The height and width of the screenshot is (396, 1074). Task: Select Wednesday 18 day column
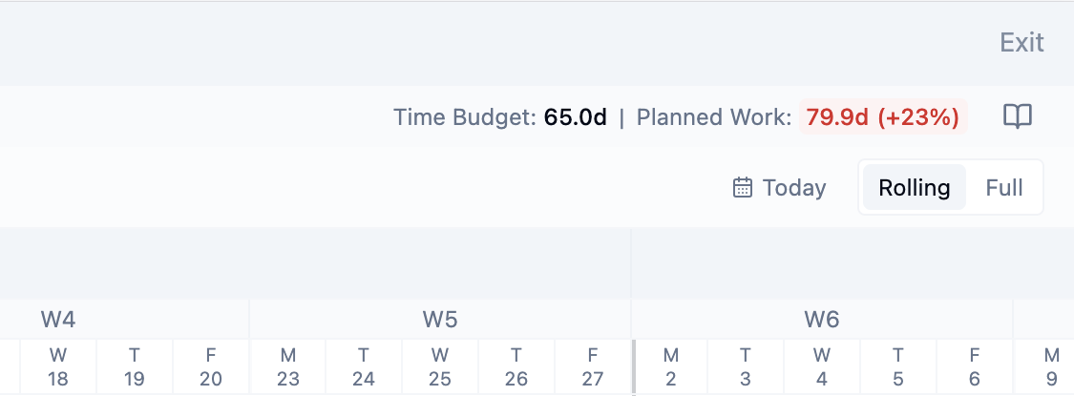click(x=58, y=367)
